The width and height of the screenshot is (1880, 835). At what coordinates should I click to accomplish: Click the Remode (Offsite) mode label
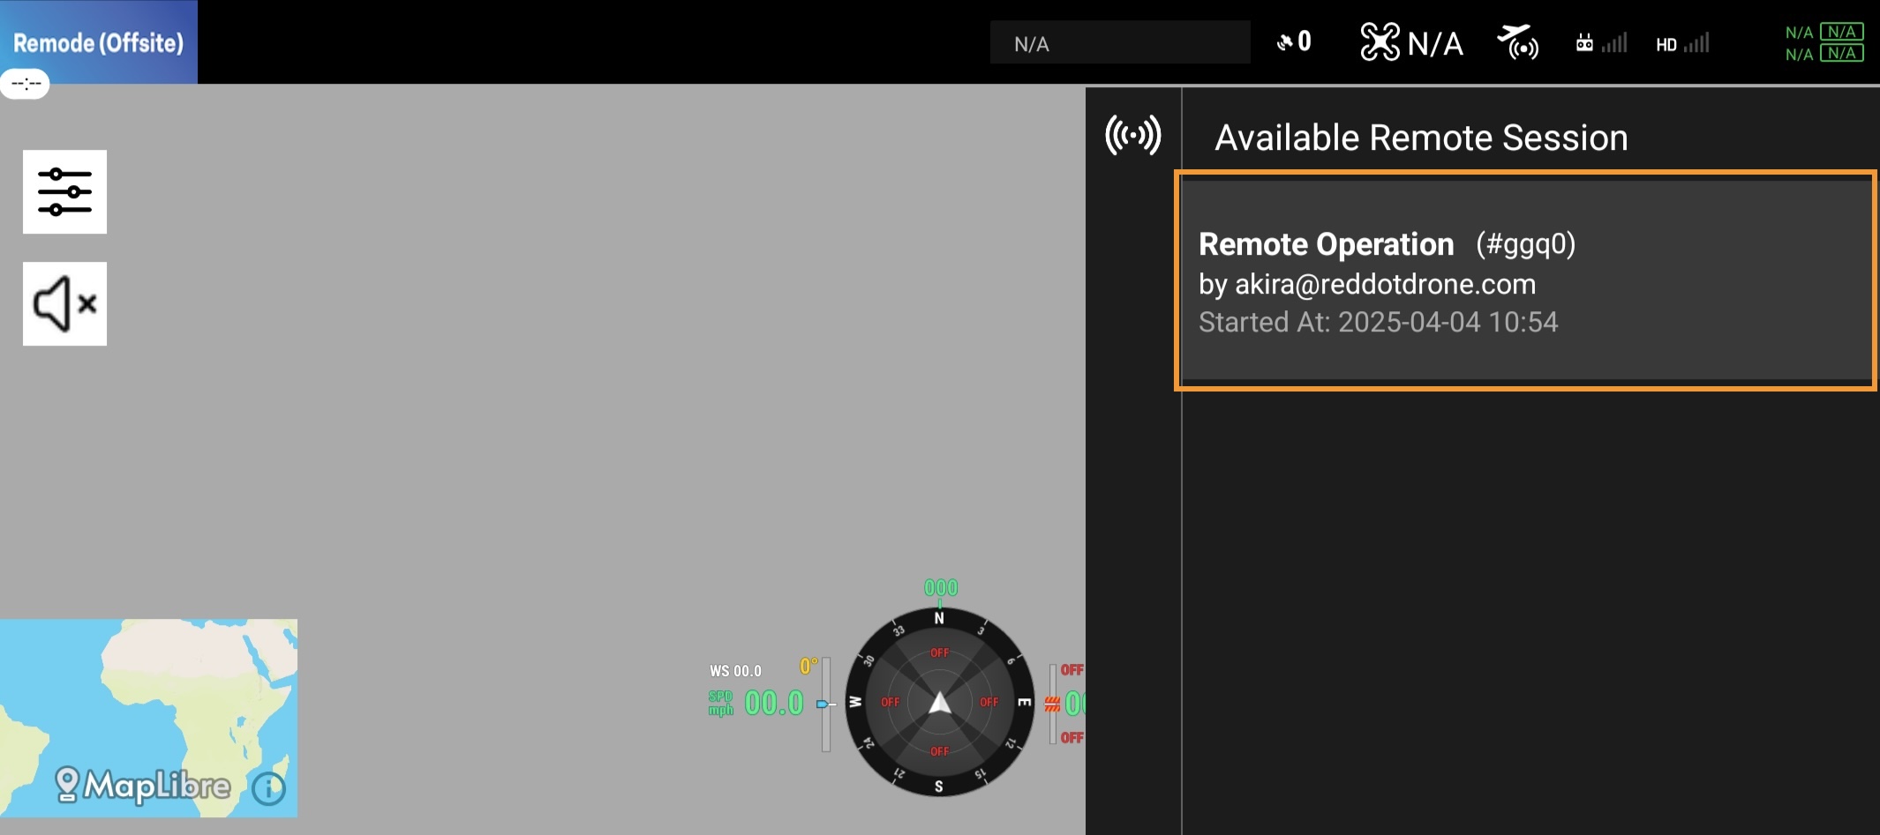pos(98,42)
